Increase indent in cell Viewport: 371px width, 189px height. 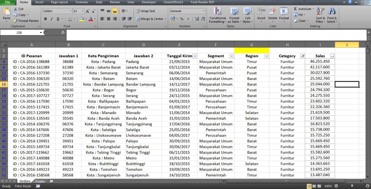[130, 19]
